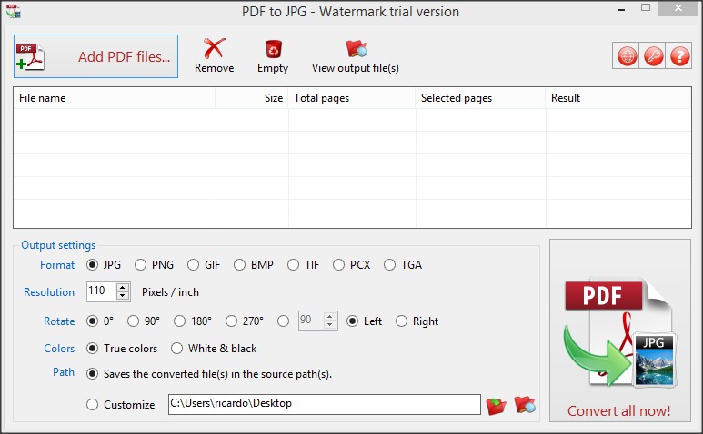Viewport: 703px width, 434px height.
Task: Choose 270° rotation
Action: pyautogui.click(x=231, y=321)
